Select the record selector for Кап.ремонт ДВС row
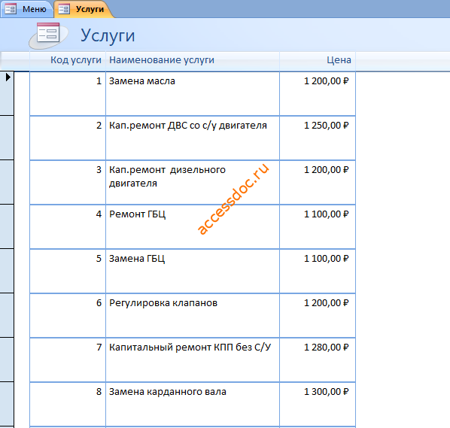Image resolution: width=450 pixels, height=428 pixels. (x=7, y=138)
